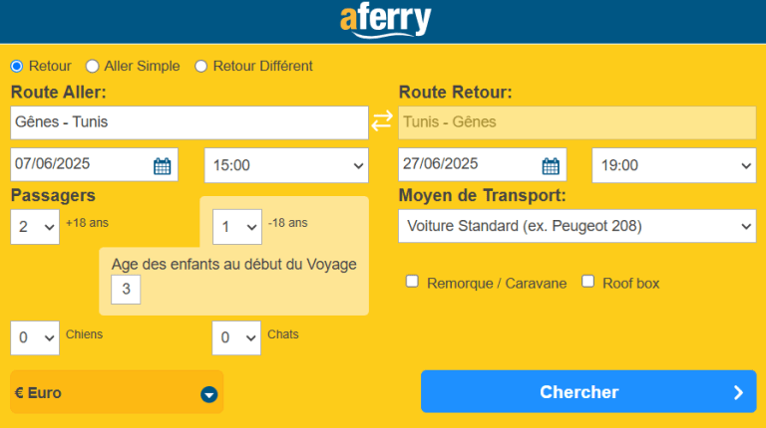This screenshot has width=766, height=428.
Task: Choose the Retour Différent radio option
Action: [200, 66]
